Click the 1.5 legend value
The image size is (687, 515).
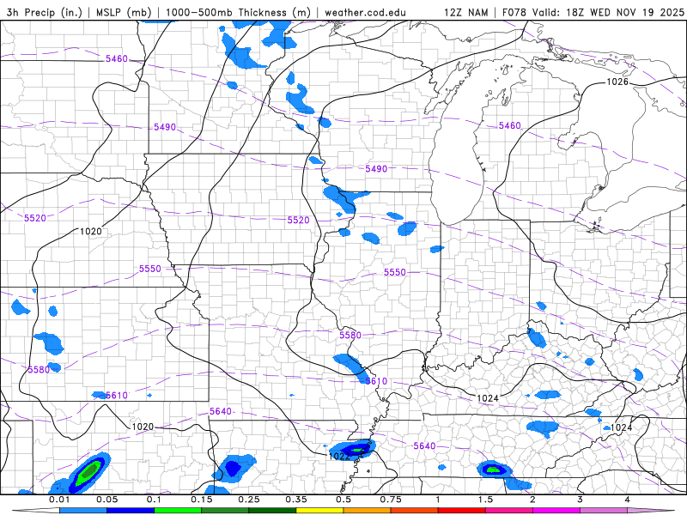(x=485, y=500)
